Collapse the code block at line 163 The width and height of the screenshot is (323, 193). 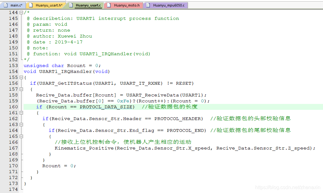[21, 124]
